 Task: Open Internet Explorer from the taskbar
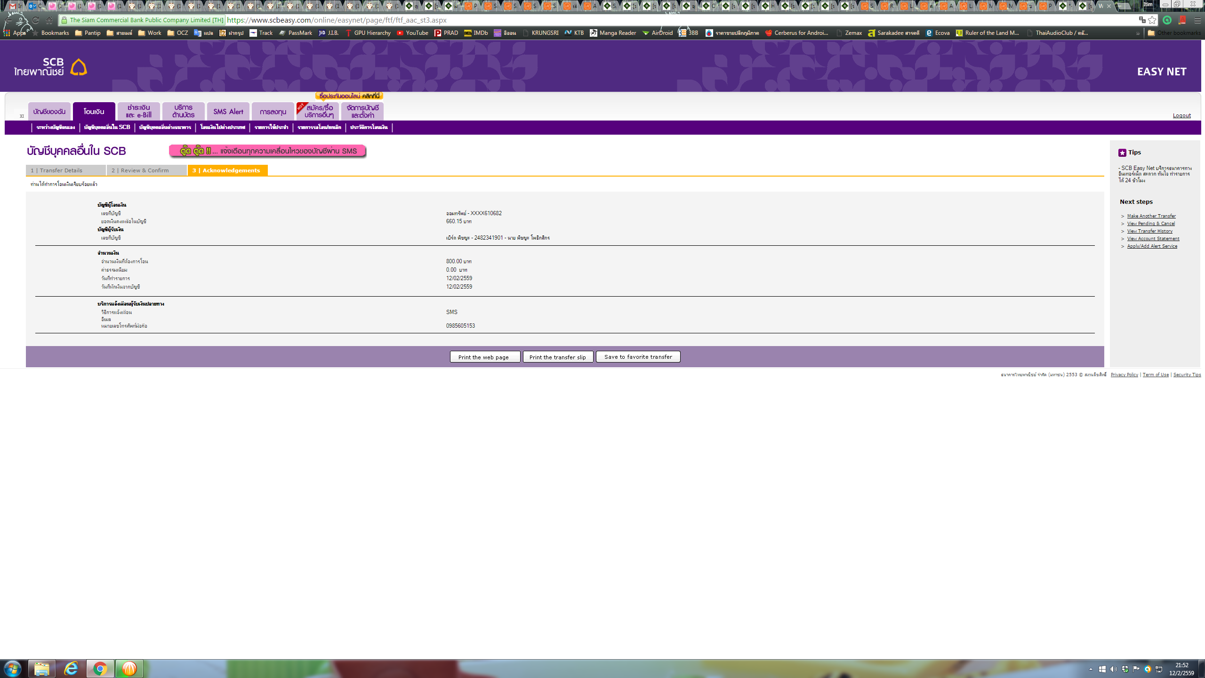pyautogui.click(x=71, y=668)
